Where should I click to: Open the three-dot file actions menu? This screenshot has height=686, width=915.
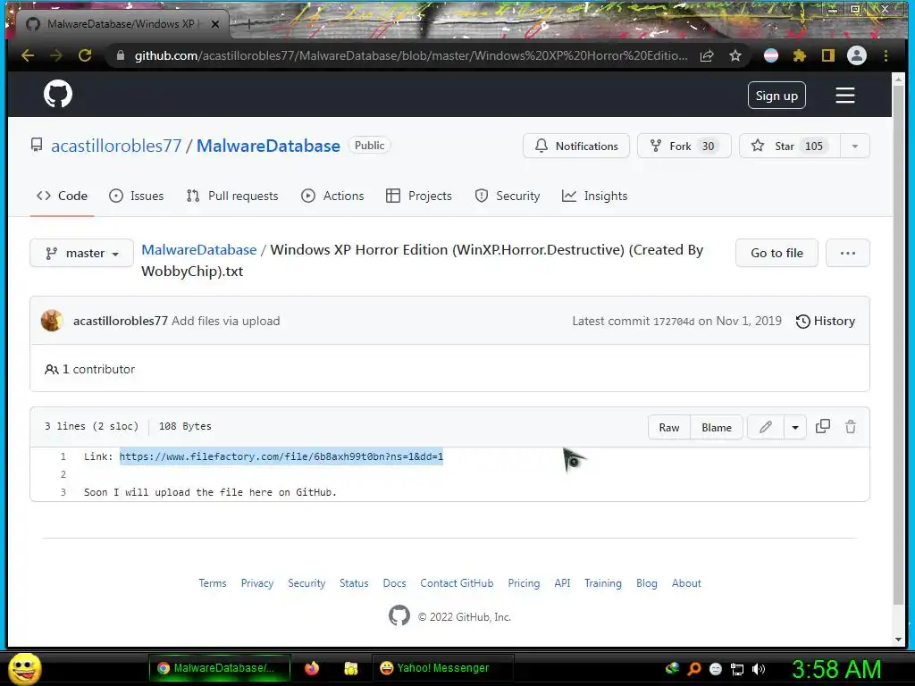(847, 253)
